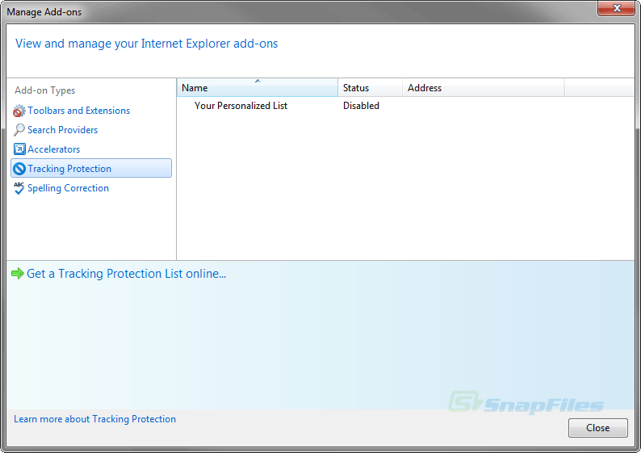
Task: Choose Tracking Protection add-on type
Action: (x=91, y=168)
